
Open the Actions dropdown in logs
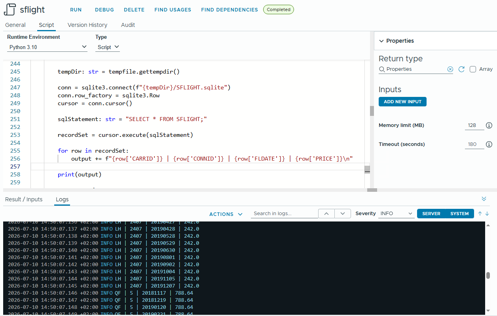(x=226, y=214)
